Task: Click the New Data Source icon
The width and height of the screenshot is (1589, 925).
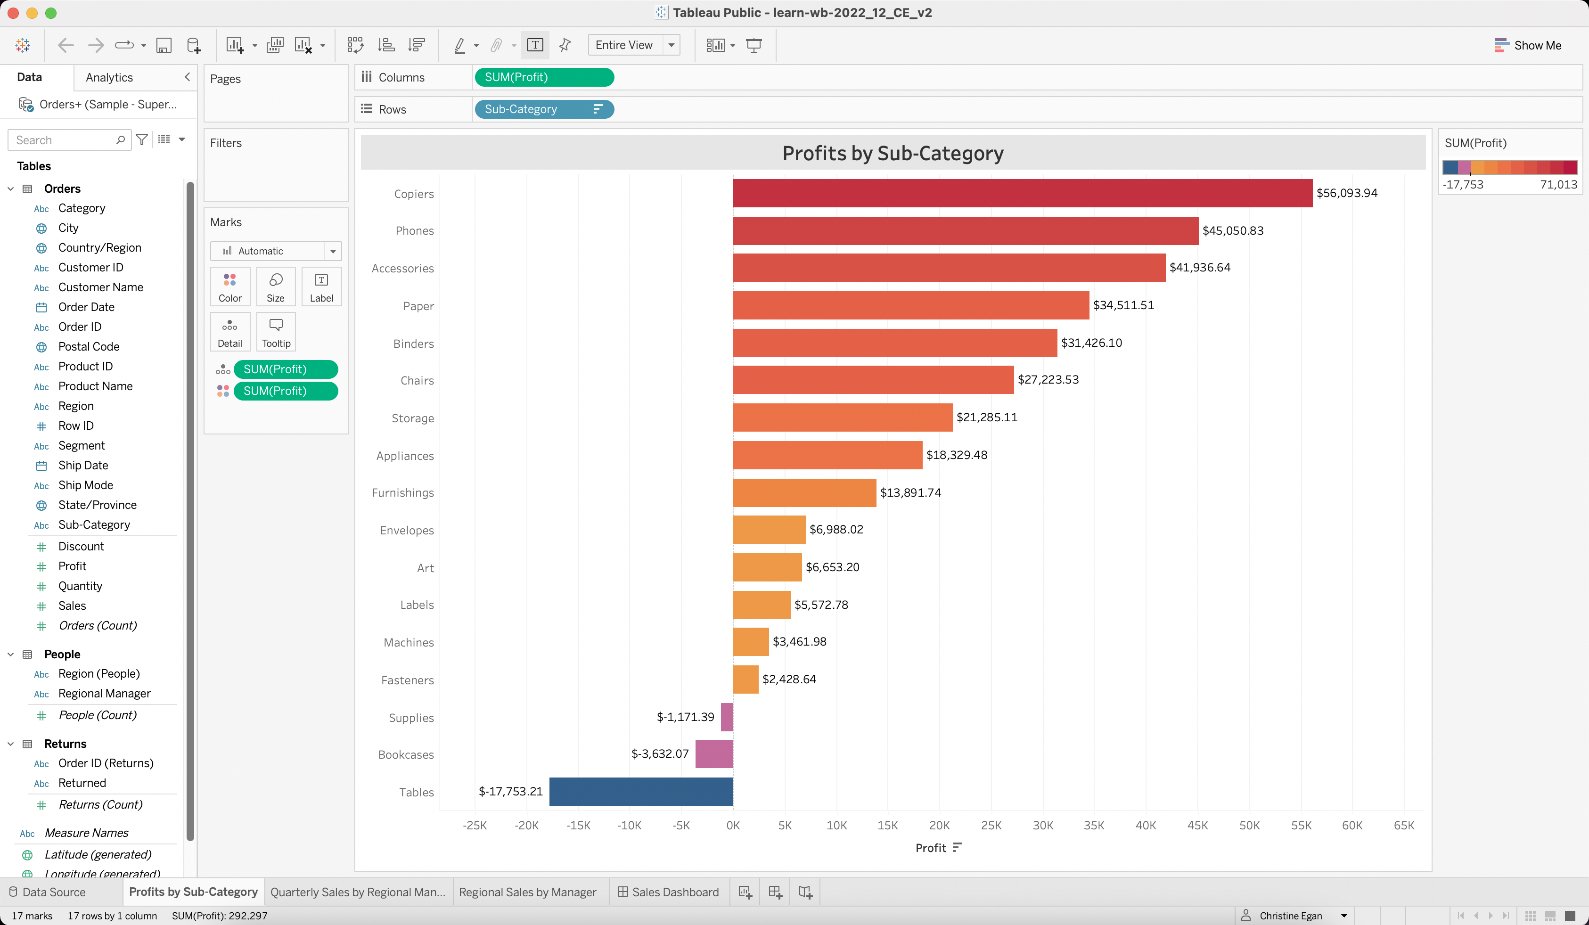Action: tap(194, 45)
